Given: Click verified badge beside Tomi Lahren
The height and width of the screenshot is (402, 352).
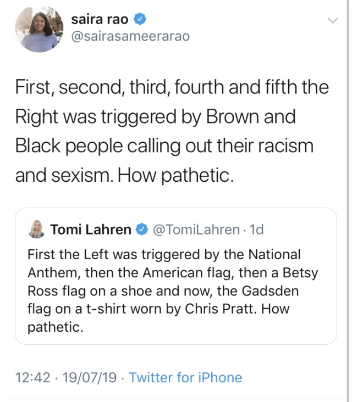Looking at the screenshot, I should tap(141, 230).
